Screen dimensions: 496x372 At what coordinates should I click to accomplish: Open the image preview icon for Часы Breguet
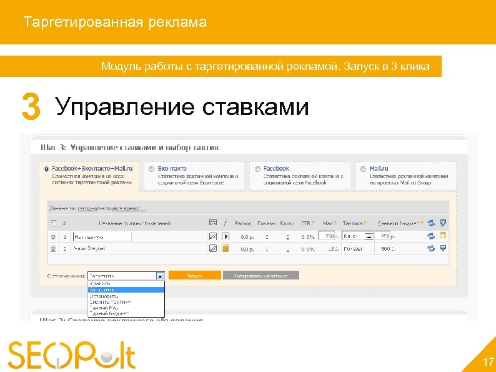pyautogui.click(x=213, y=249)
